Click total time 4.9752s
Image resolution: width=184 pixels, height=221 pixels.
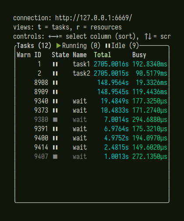click(117, 138)
